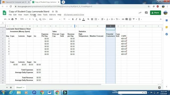Click the Undo icon in toolbar
The height and width of the screenshot is (95, 170).
5,19
